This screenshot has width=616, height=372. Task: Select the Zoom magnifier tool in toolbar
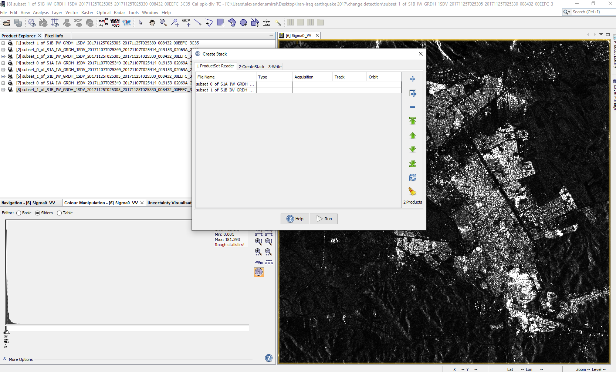[x=163, y=23]
